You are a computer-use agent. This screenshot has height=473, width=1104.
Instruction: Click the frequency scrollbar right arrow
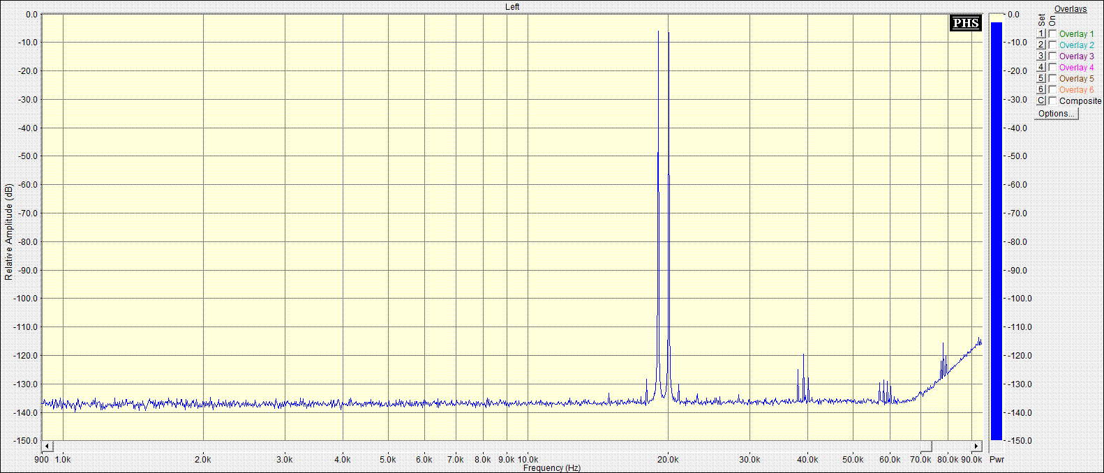coord(977,446)
